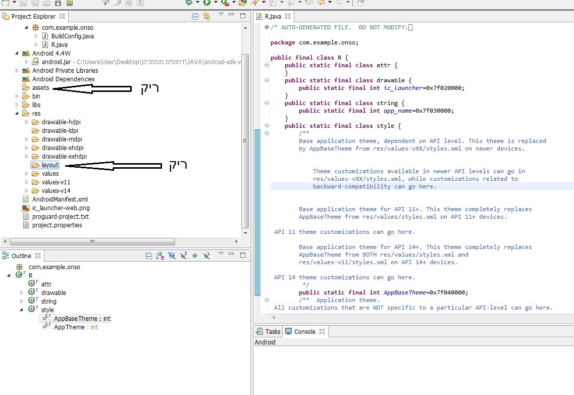The height and width of the screenshot is (395, 574).
Task: Click Collapse All in Project Explorer
Action: coord(195,17)
